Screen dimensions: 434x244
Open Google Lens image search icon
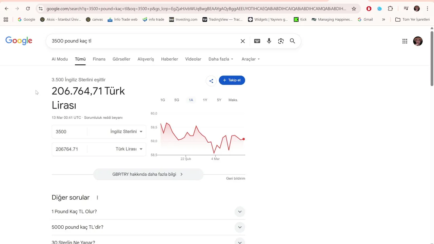click(x=281, y=41)
